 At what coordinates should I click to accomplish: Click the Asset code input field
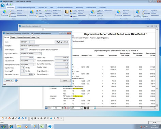(x=25, y=42)
